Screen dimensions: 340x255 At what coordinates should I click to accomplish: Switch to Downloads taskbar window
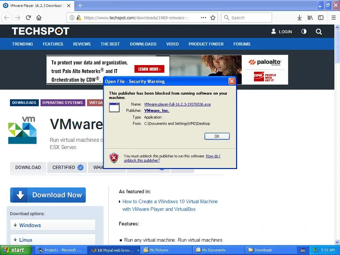[x=271, y=250]
